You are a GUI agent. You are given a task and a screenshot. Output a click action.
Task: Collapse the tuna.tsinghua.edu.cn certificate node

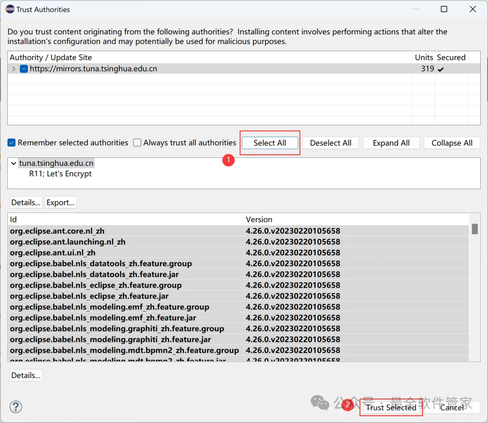pos(14,163)
